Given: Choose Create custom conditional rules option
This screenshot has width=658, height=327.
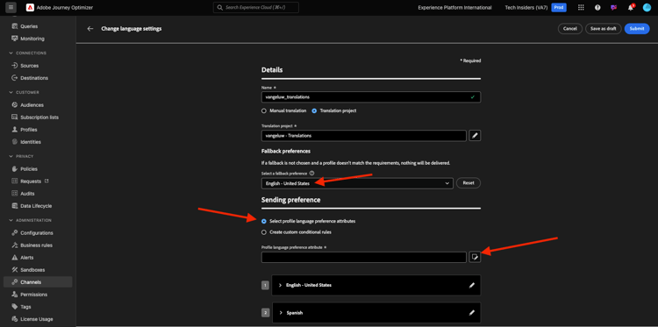Looking at the screenshot, I should 264,232.
